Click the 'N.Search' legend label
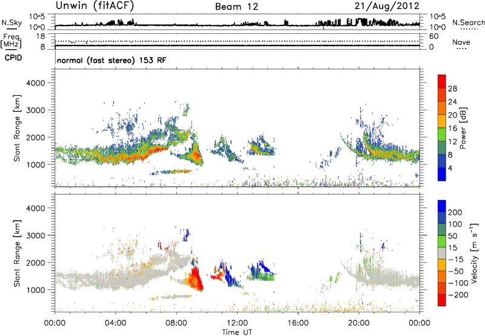The image size is (485, 336). [x=468, y=22]
